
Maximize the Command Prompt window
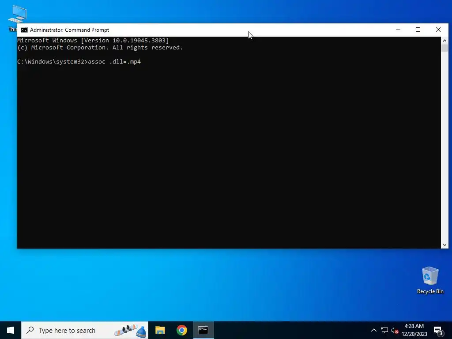(418, 30)
